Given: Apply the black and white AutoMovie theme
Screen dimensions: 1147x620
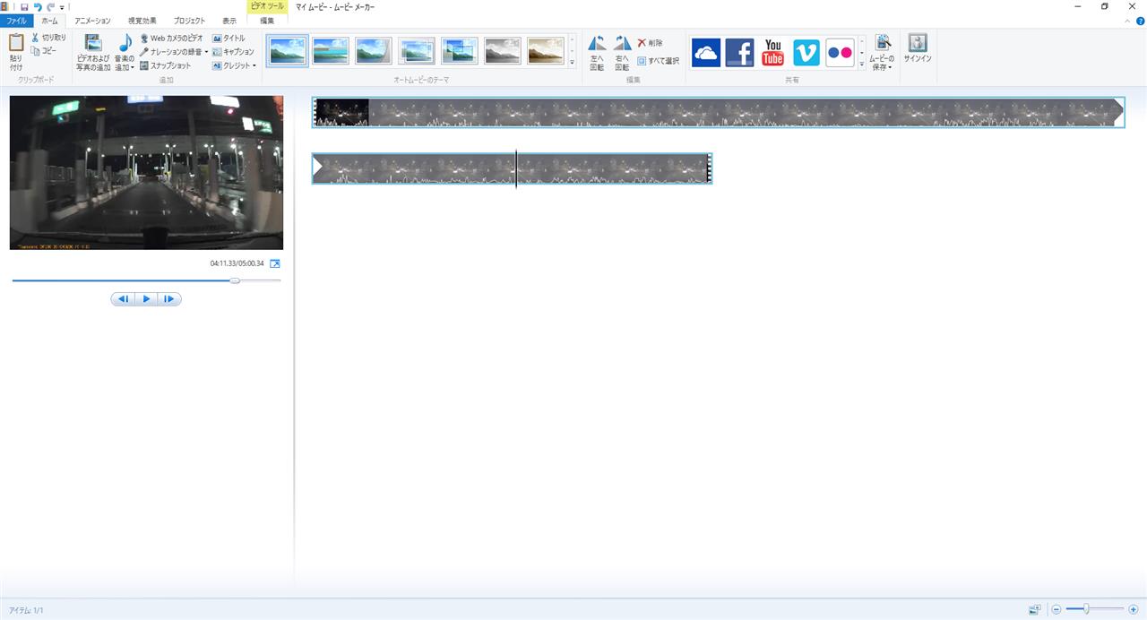Looking at the screenshot, I should (503, 51).
